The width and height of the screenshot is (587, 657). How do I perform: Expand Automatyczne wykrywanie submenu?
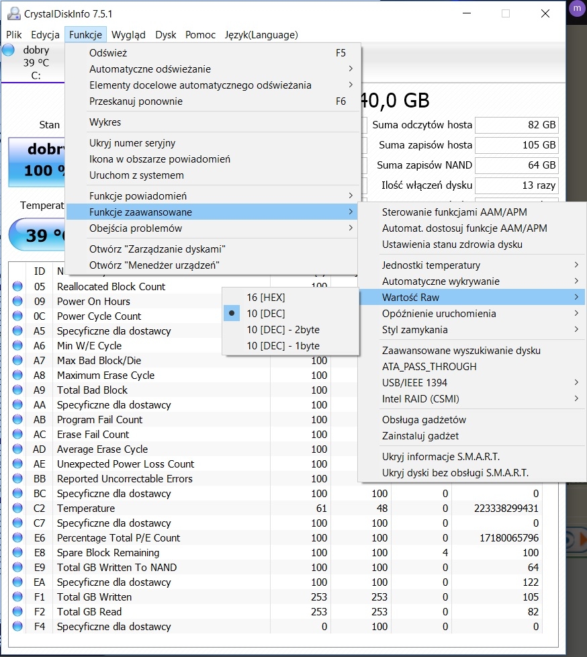[471, 281]
